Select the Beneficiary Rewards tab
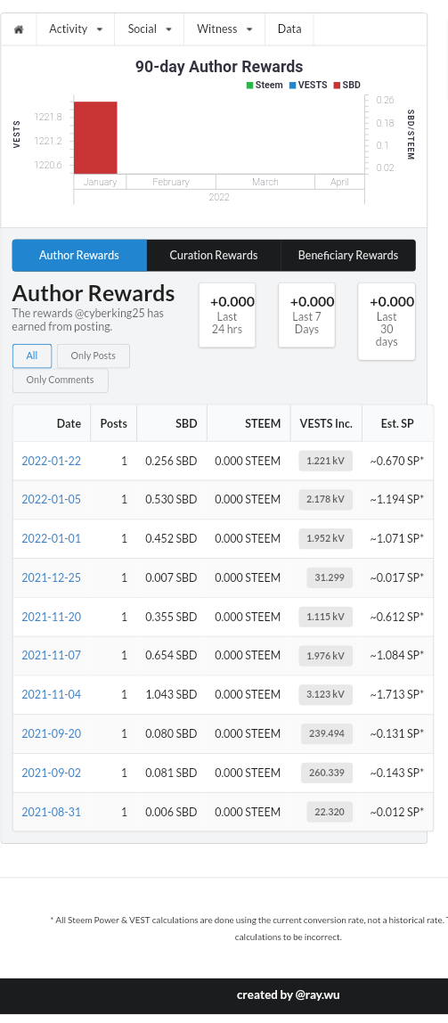The image size is (448, 1023). point(348,255)
